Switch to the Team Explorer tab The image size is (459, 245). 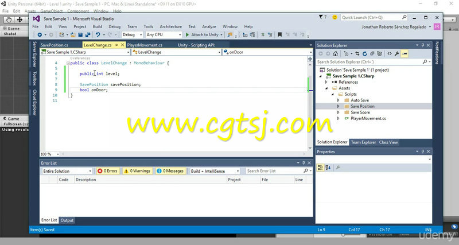(363, 142)
